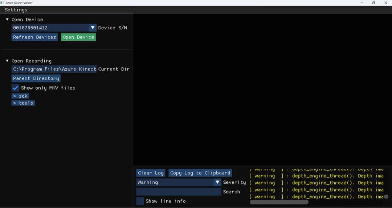This screenshot has height=208, width=392.
Task: Enable the Show line info checkbox
Action: tap(140, 201)
